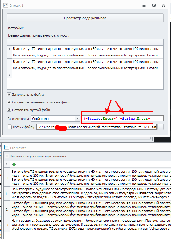Open file browse ellipsis button
Viewport: 171px width, 239px height.
pyautogui.click(x=161, y=127)
